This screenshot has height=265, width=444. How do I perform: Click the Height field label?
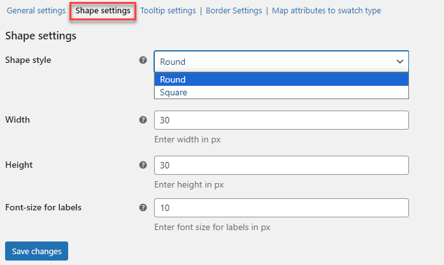pos(19,165)
